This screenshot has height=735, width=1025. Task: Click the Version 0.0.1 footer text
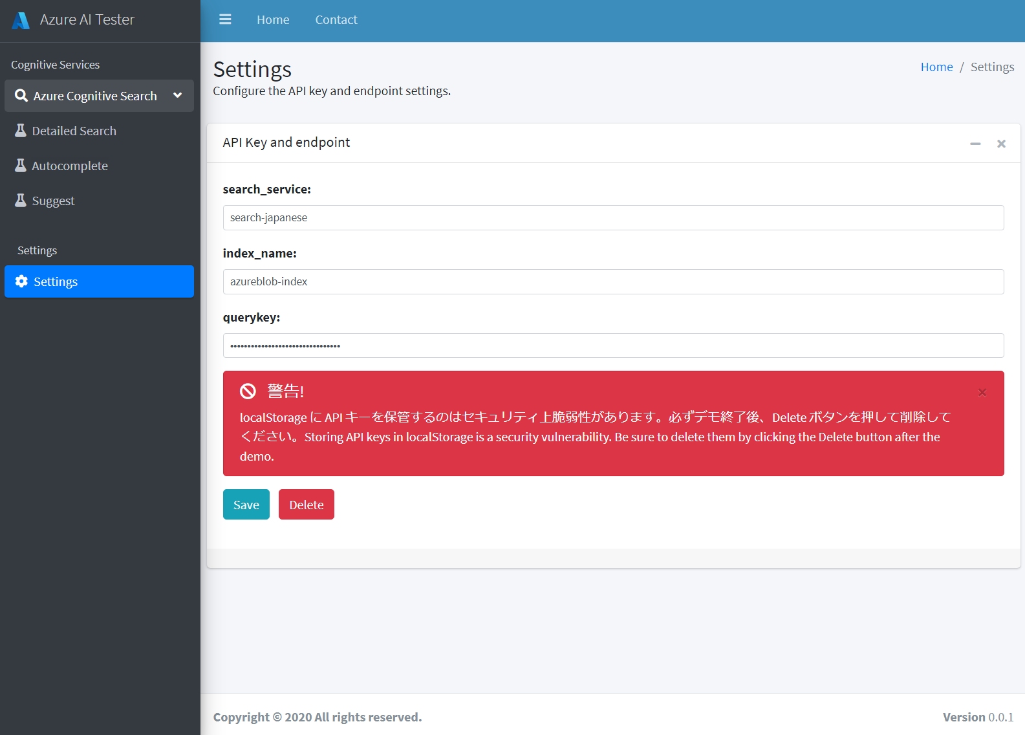(x=978, y=717)
